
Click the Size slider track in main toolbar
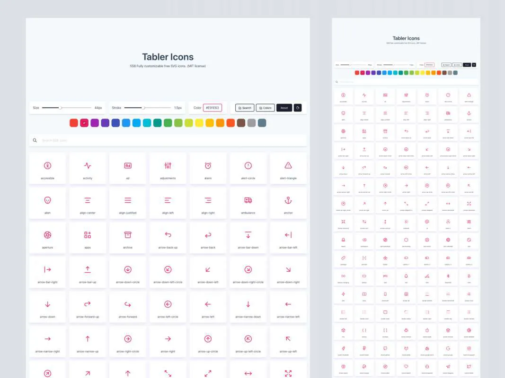click(66, 108)
